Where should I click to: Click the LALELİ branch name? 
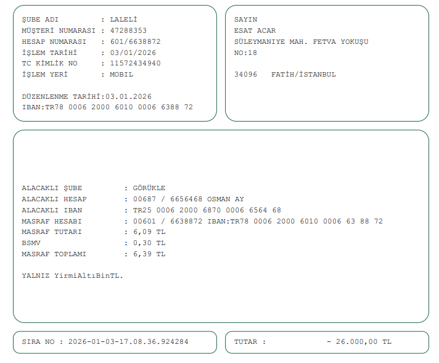point(123,19)
